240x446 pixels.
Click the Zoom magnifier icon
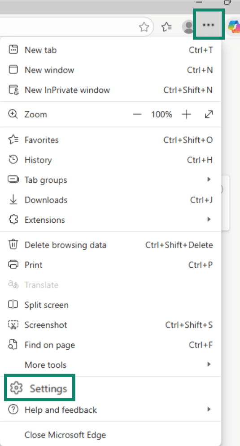13,114
